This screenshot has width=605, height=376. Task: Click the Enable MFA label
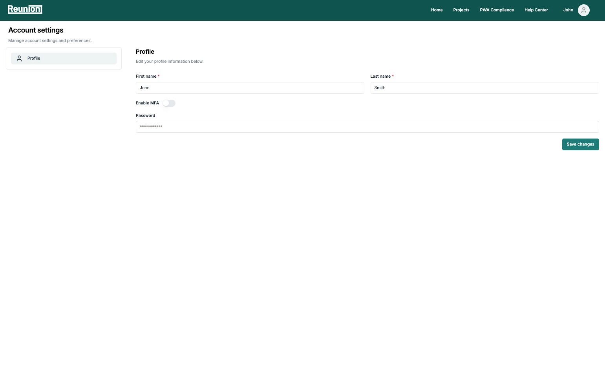[x=147, y=103]
